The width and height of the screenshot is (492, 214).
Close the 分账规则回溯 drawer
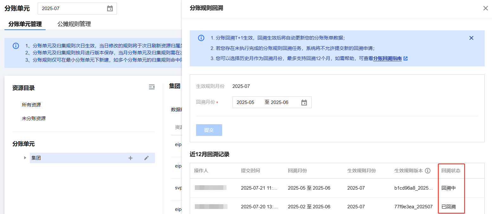(485, 8)
